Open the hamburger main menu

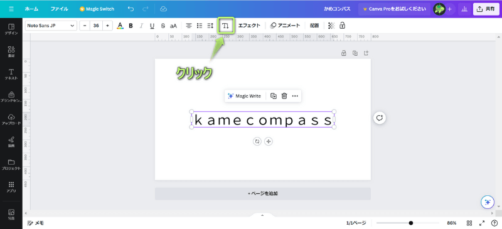click(11, 9)
